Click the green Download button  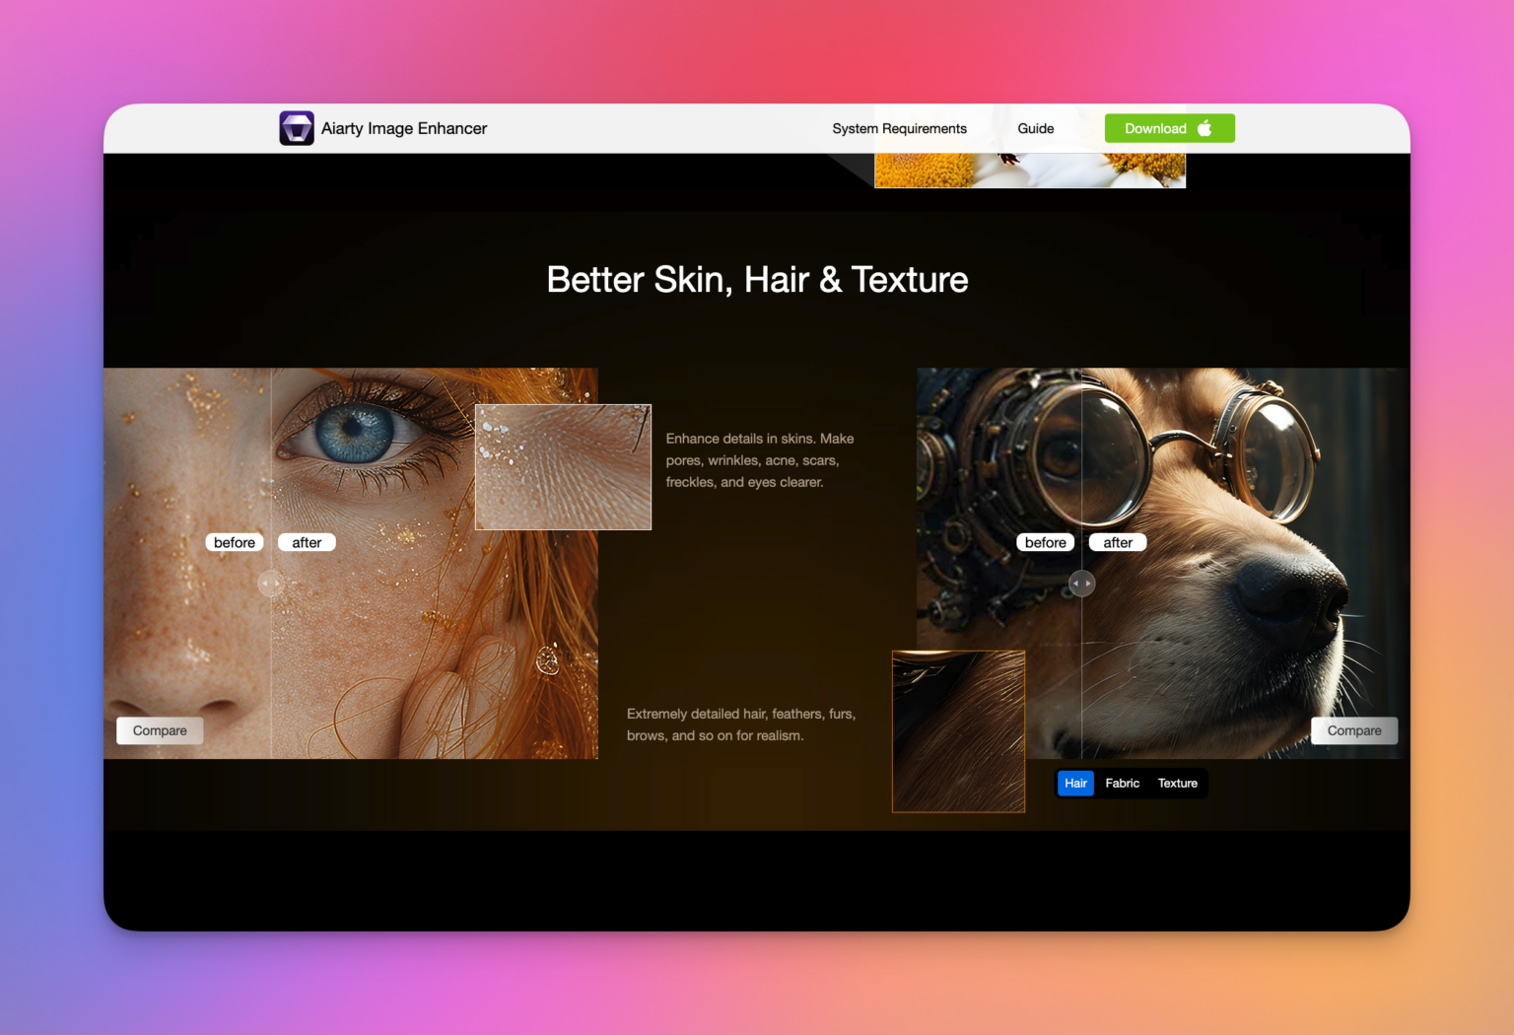pos(1169,128)
